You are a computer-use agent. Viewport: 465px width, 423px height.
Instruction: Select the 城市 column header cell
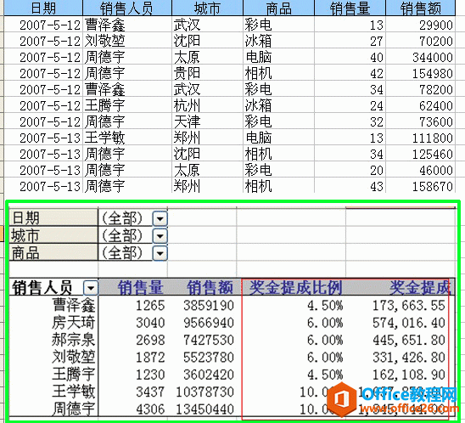[x=207, y=8]
